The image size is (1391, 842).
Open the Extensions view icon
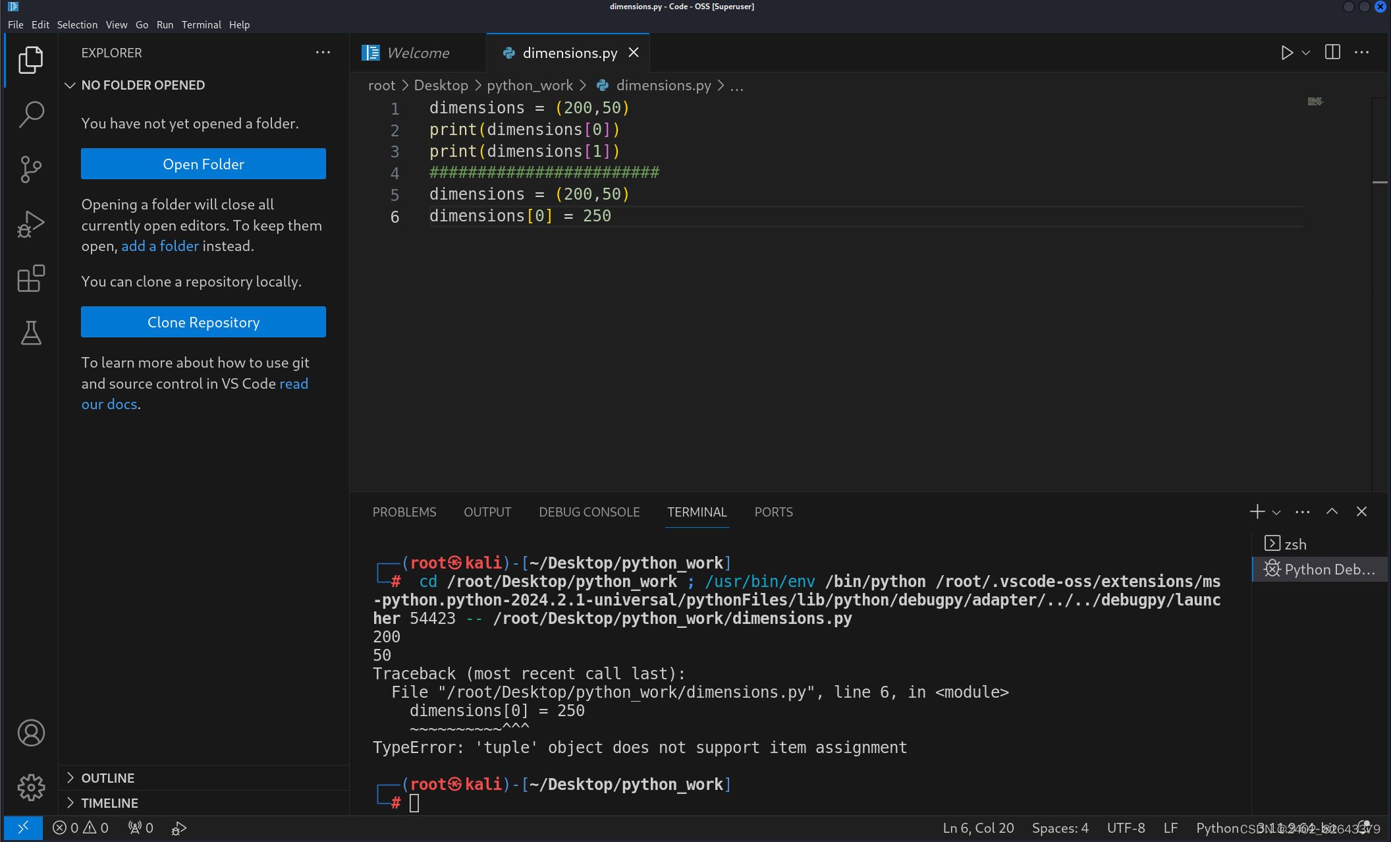31,279
